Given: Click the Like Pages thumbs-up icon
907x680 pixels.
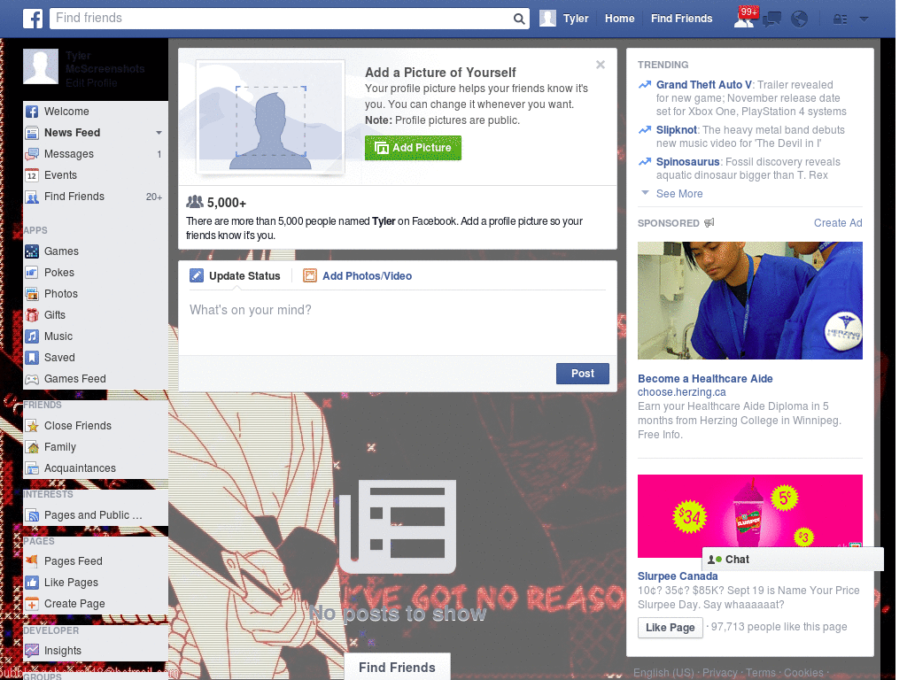Looking at the screenshot, I should click(32, 583).
